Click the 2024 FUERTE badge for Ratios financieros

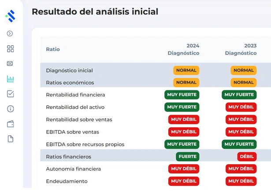coord(188,157)
